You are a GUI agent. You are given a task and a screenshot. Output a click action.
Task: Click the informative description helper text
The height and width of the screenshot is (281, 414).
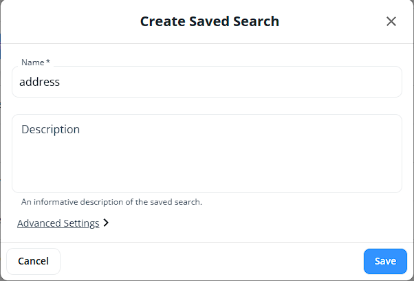point(111,202)
